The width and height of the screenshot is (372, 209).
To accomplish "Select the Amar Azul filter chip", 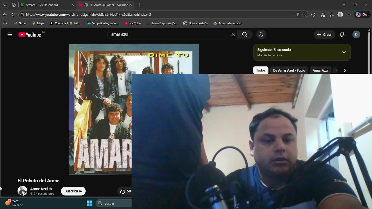I will tap(320, 70).
